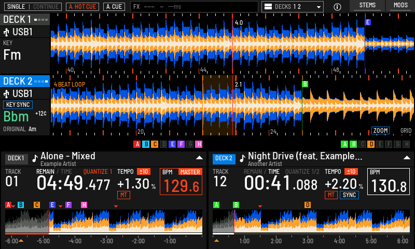Click the DECK1 label in info panel
The width and height of the screenshot is (415, 249).
click(16, 159)
